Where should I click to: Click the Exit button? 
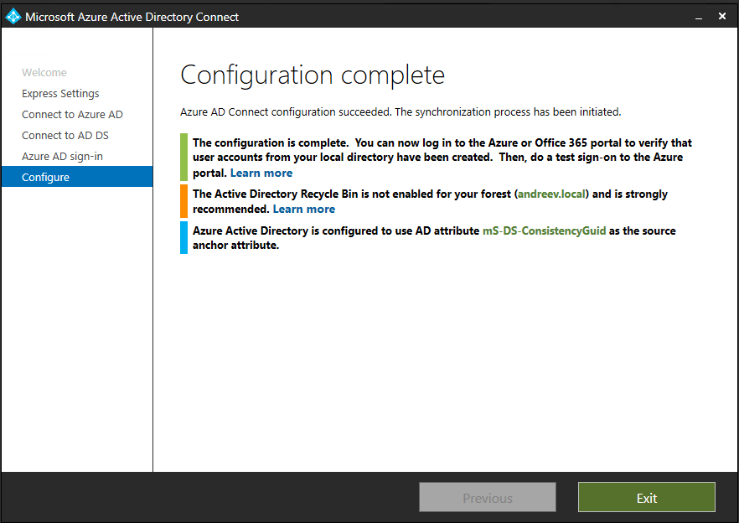tap(647, 497)
